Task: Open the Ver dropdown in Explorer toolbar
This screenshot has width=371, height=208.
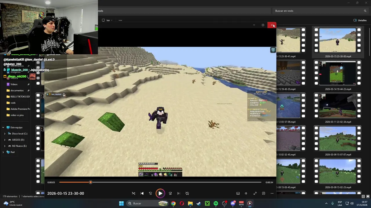Action: point(107,20)
